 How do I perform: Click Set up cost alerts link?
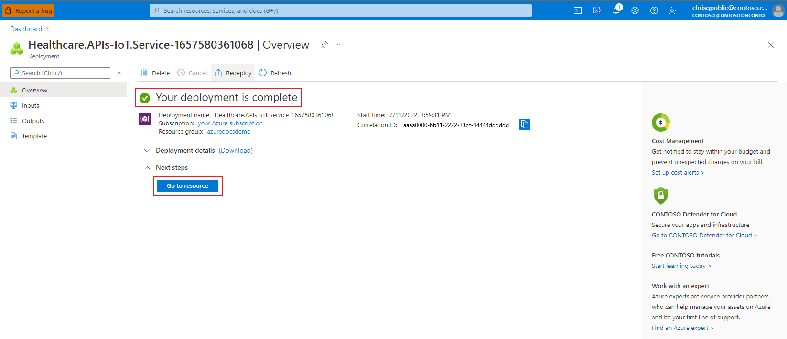point(678,172)
